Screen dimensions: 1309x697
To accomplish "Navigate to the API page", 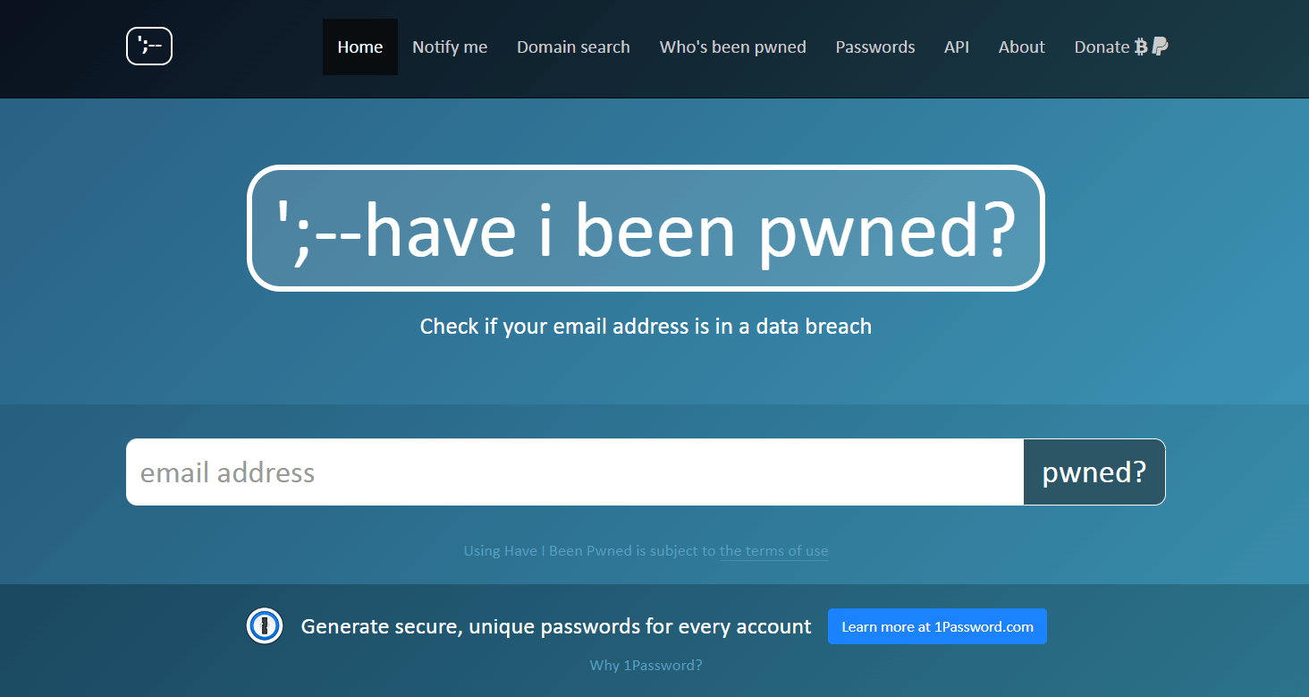I will pyautogui.click(x=956, y=47).
